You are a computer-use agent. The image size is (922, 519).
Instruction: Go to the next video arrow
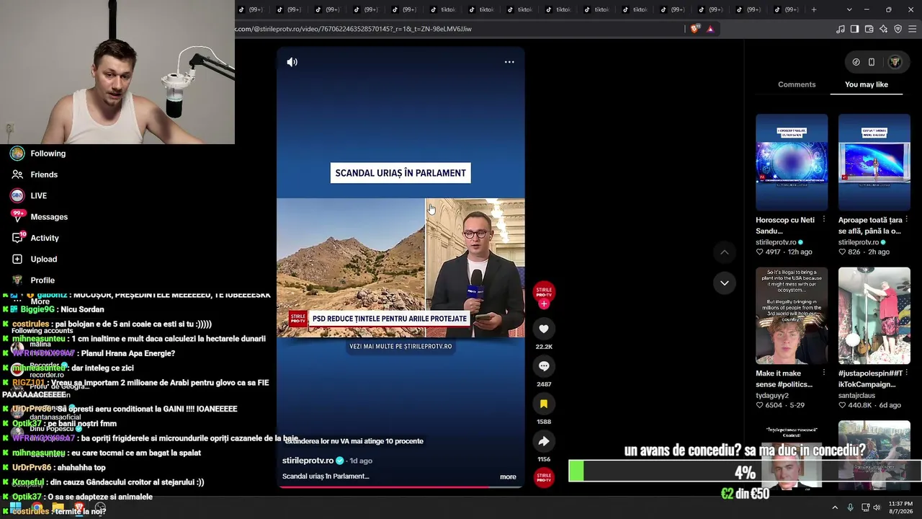click(x=725, y=283)
